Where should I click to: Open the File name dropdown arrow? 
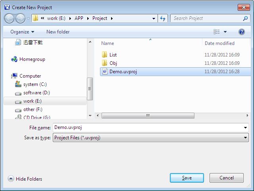[245, 128]
